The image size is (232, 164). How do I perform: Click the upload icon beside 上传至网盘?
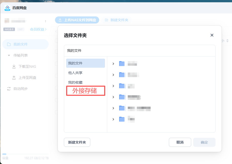tap(14, 78)
